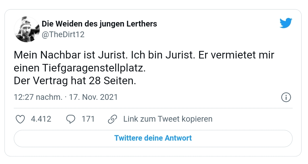Screen dimensions: 308x164
Task: Click the 12:27 nachm. timestamp
Action: [x=38, y=97]
